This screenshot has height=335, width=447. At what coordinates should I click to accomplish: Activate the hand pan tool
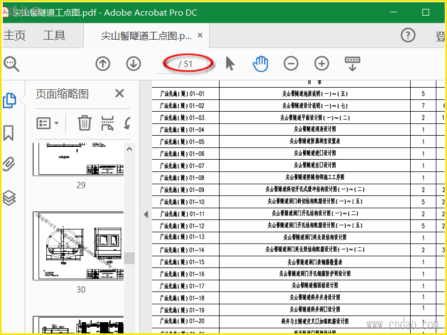(x=260, y=64)
